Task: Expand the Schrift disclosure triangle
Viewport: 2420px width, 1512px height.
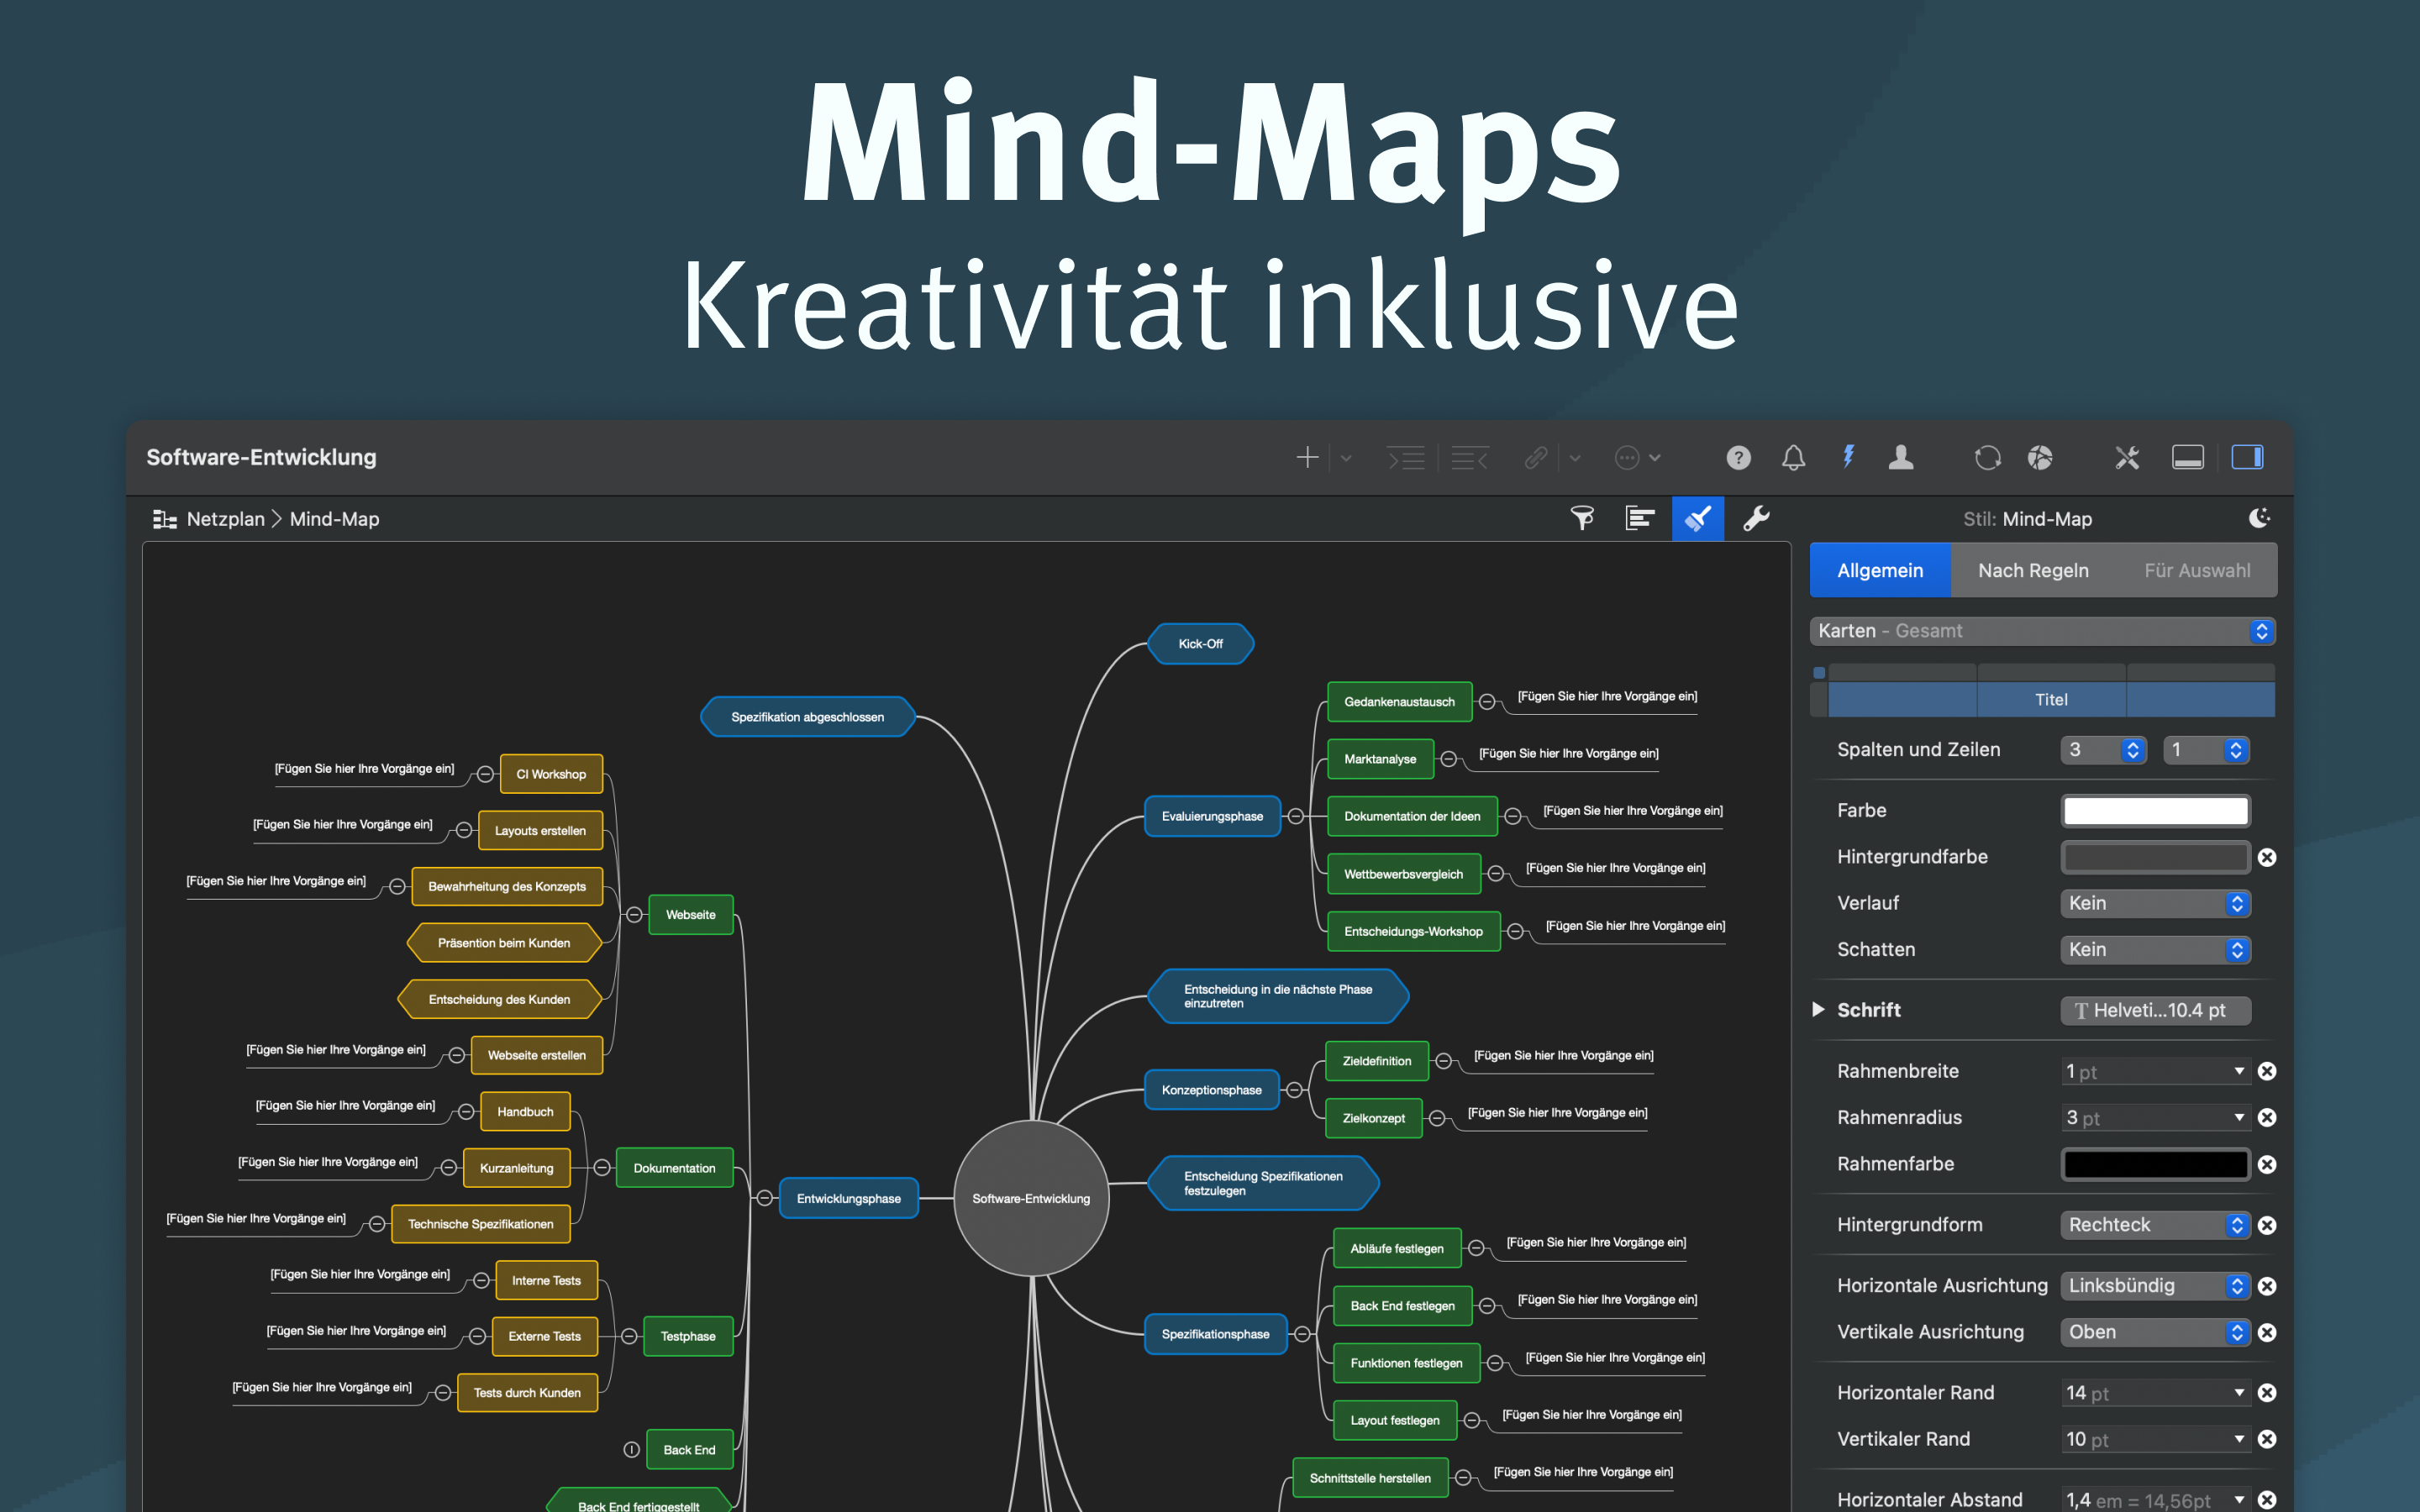Action: pos(1818,1009)
